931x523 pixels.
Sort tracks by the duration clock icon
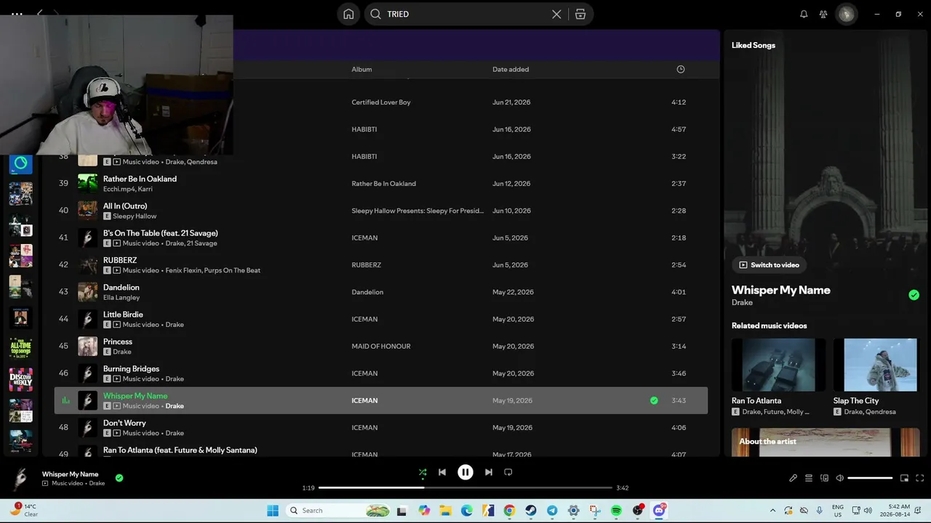point(681,69)
